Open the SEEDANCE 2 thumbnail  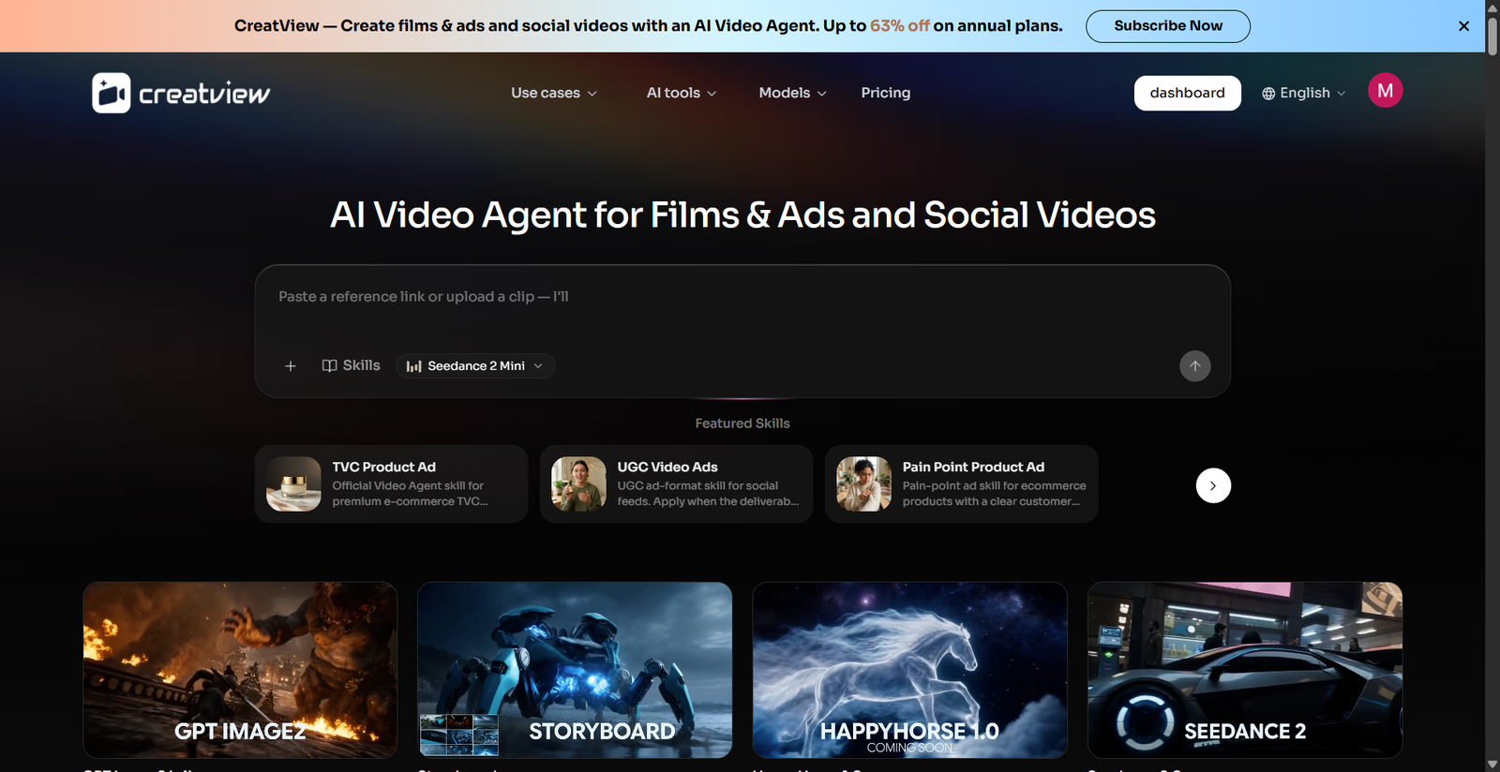pyautogui.click(x=1245, y=670)
